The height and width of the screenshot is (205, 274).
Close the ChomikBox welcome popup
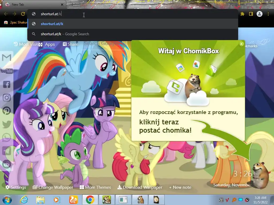click(241, 44)
